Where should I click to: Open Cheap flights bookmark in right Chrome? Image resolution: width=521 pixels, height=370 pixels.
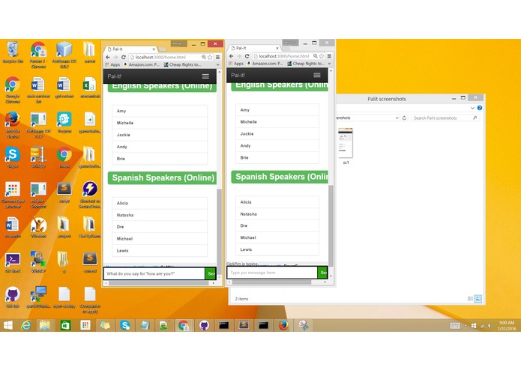(306, 64)
